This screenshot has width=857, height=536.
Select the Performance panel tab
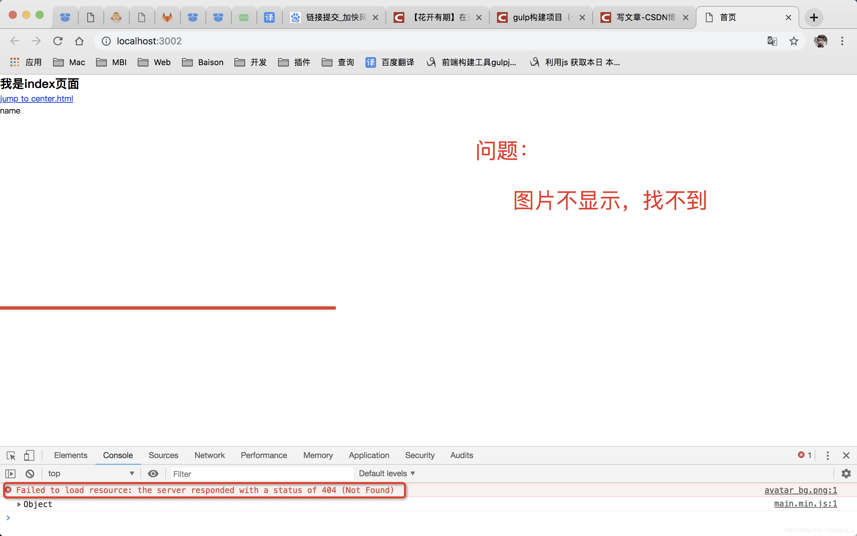pyautogui.click(x=264, y=455)
